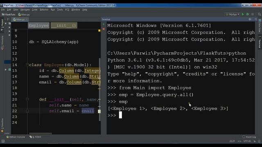Click the highlighted "email" on line 22
The height and width of the screenshot is (147, 262).
tap(88, 111)
